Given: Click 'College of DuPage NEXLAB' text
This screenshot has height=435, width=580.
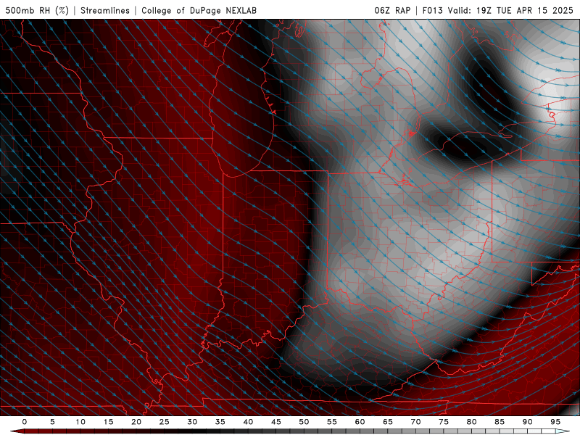Looking at the screenshot, I should [x=199, y=10].
